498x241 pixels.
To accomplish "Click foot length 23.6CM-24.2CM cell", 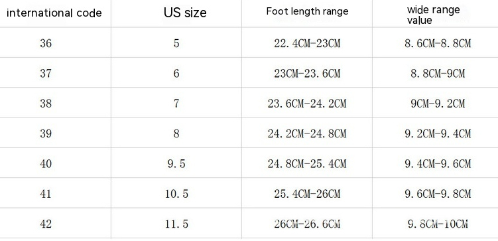I will pos(307,104).
